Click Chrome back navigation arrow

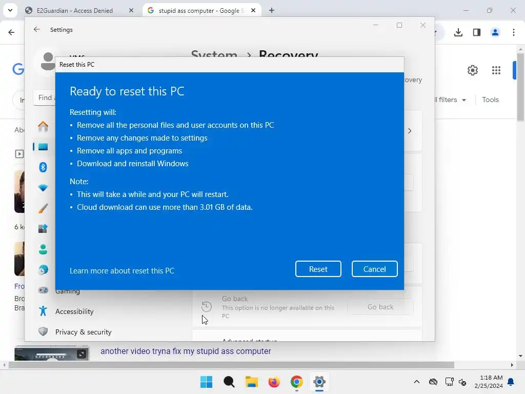[11, 32]
